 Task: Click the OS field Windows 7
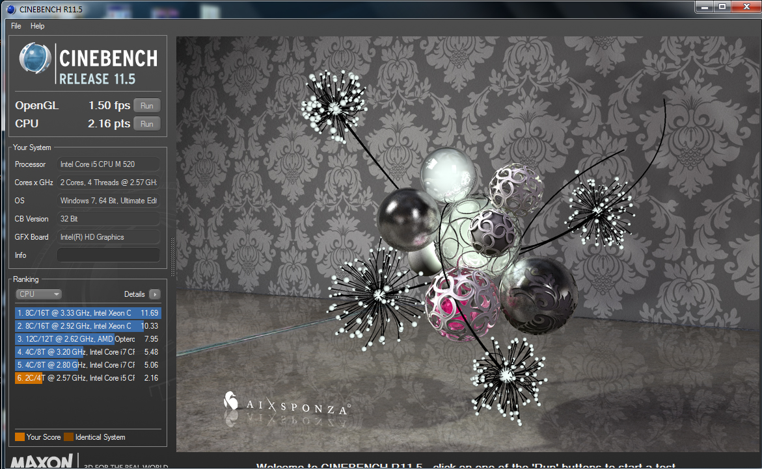click(x=109, y=201)
